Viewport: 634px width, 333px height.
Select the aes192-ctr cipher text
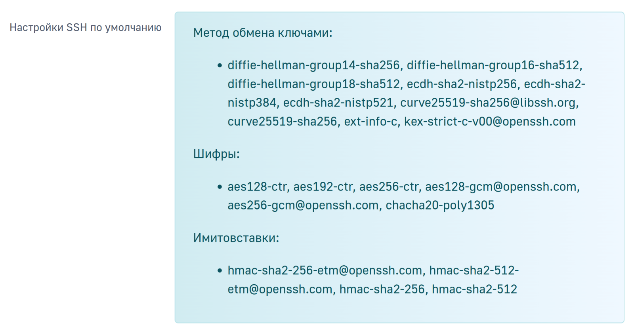pyautogui.click(x=323, y=186)
